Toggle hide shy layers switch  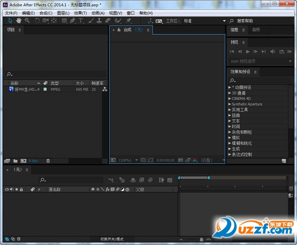tap(133, 180)
